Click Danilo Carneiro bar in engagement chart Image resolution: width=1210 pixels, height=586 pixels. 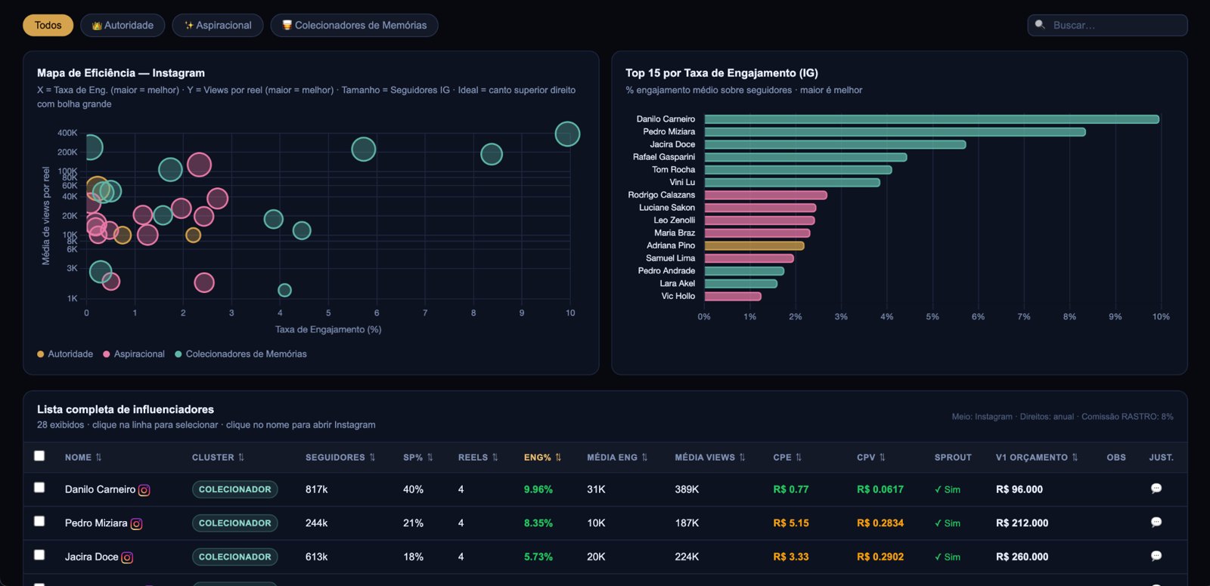[x=932, y=119]
